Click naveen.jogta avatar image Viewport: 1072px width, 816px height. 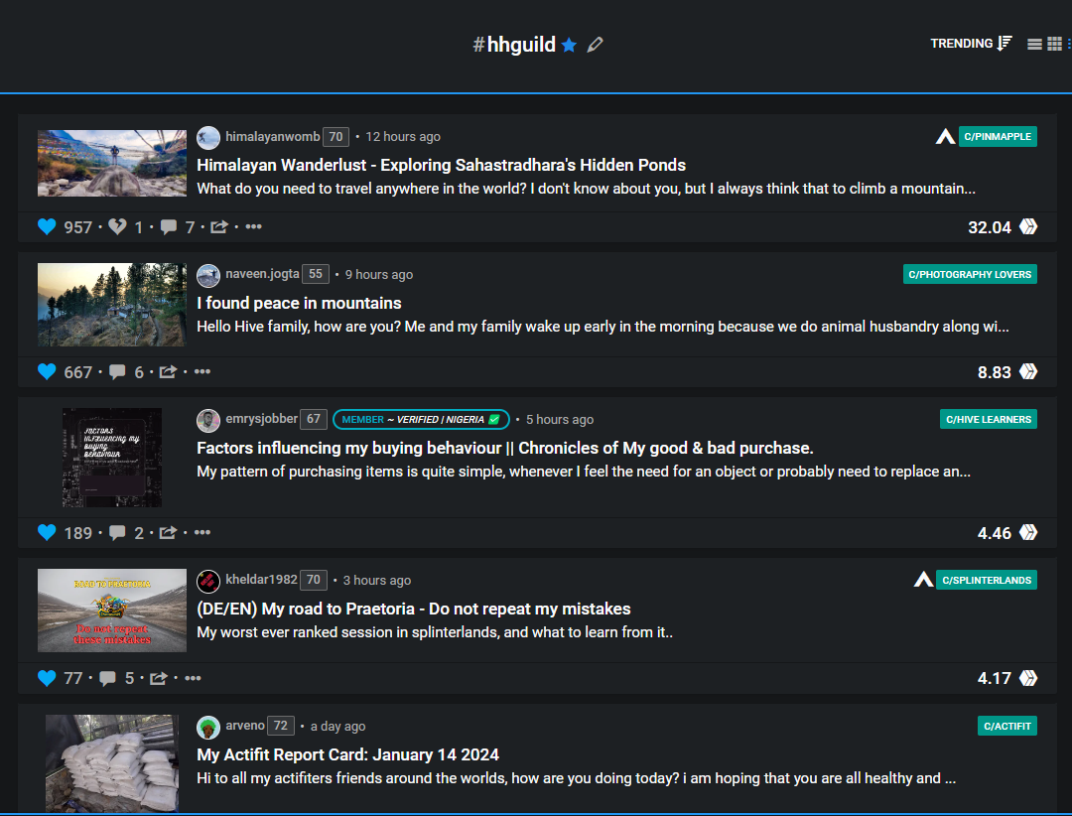(x=208, y=276)
